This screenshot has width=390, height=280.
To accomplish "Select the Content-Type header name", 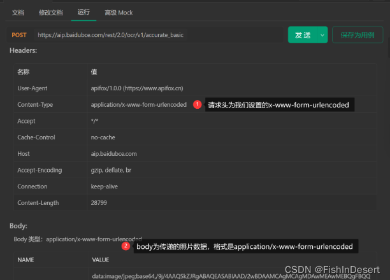I will [x=35, y=105].
